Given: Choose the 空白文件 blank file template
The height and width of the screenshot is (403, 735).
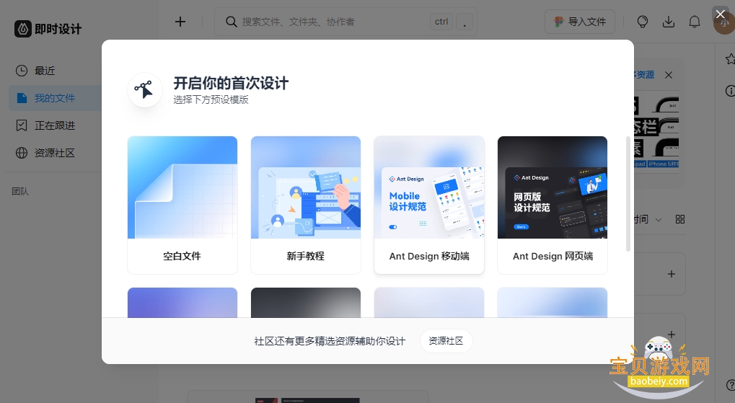Looking at the screenshot, I should click(x=182, y=205).
